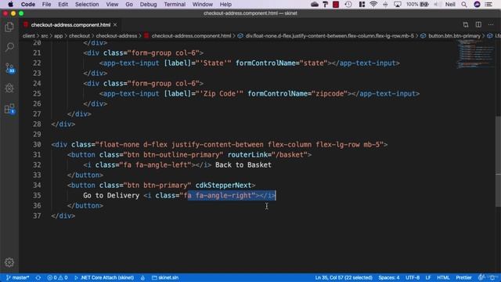Click the master branch in status bar
This screenshot has height=282, width=501.
[17, 277]
